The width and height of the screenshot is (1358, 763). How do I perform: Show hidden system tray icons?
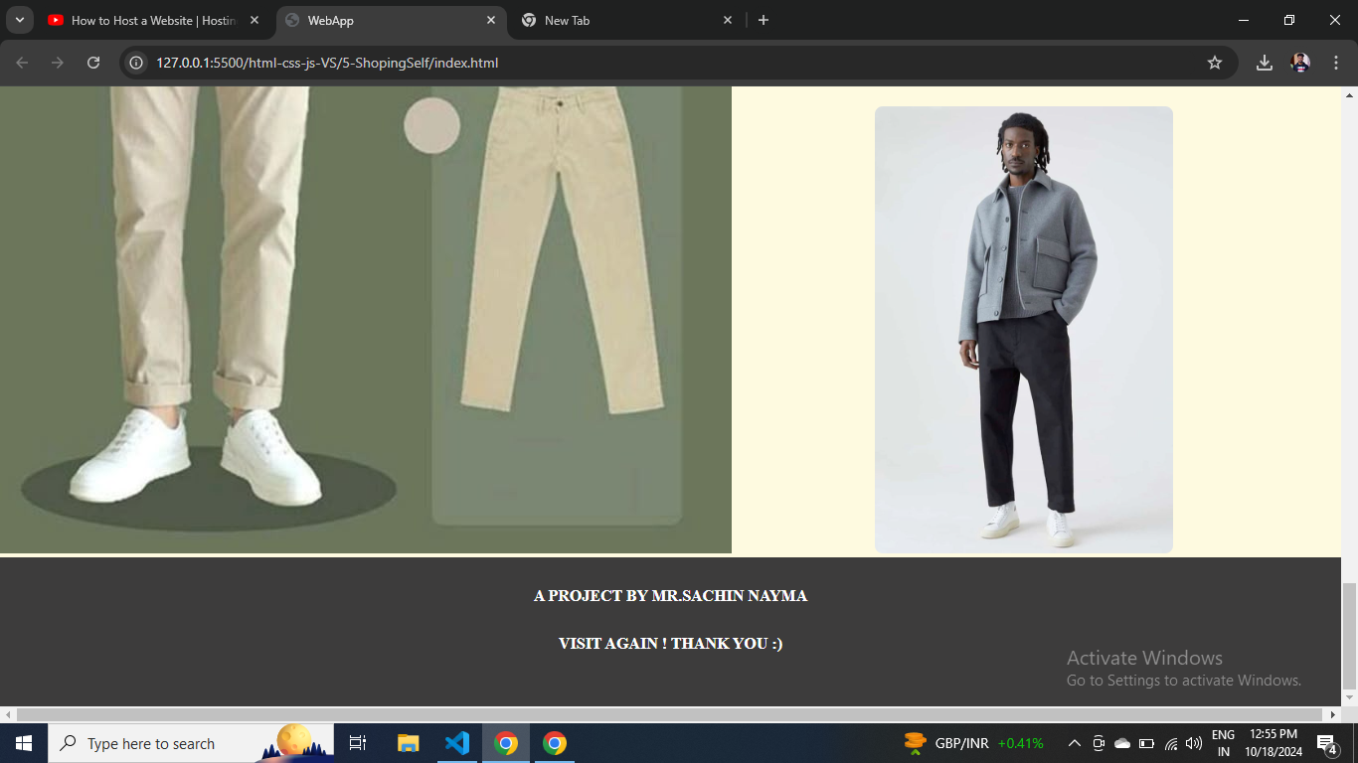point(1075,743)
